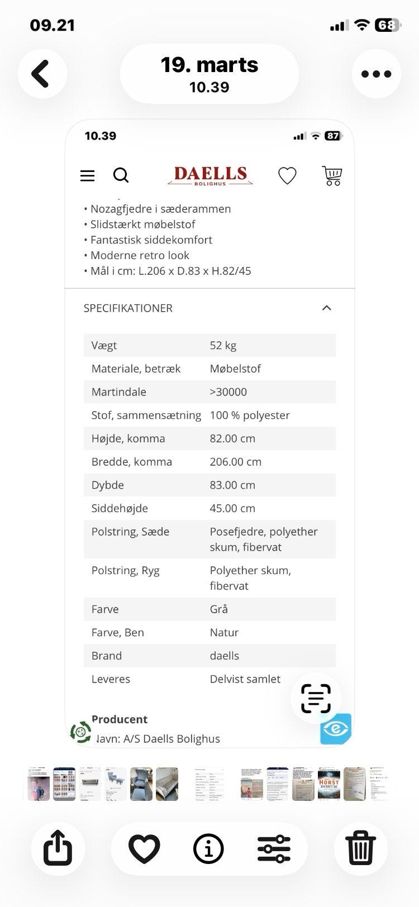Open the Daells hamburger menu
This screenshot has width=419, height=907.
pos(88,176)
